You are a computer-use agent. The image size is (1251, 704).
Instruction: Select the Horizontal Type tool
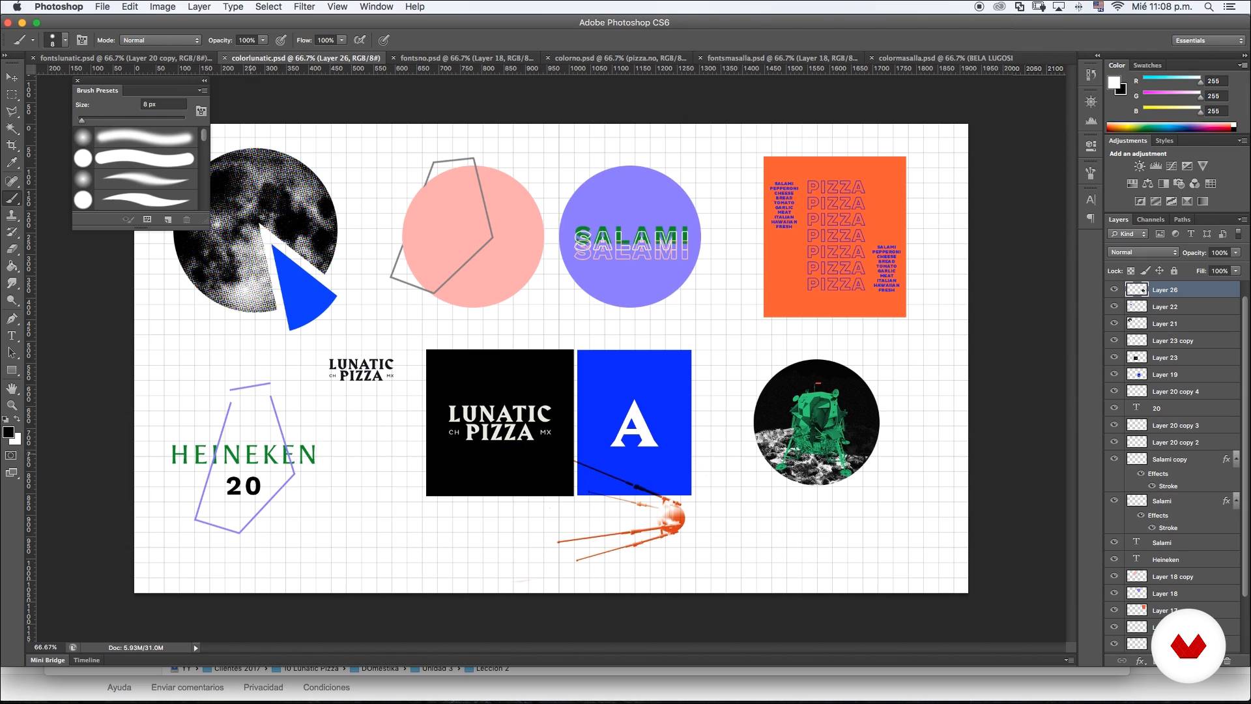pyautogui.click(x=12, y=336)
